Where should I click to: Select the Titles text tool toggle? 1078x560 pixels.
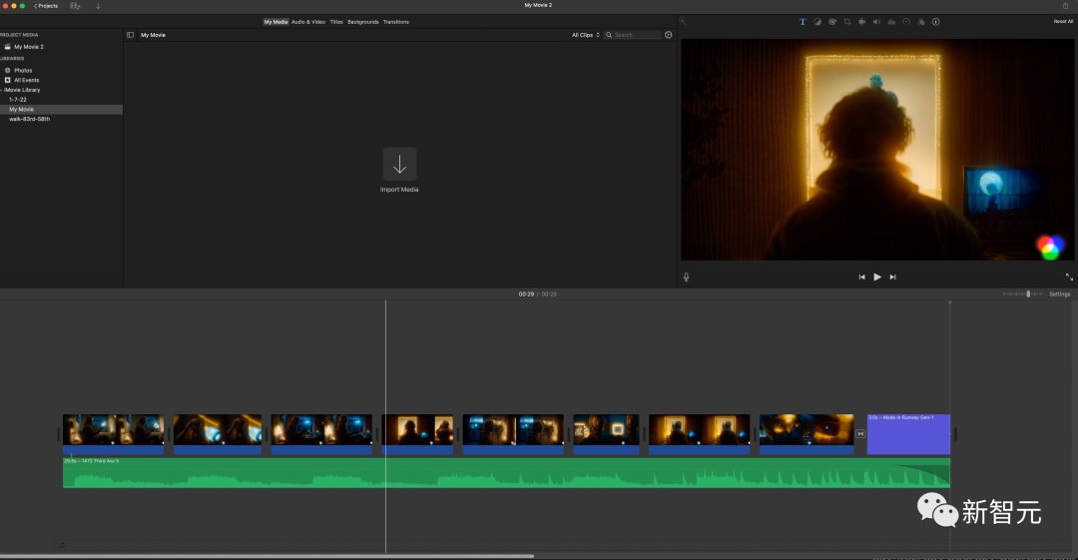803,22
